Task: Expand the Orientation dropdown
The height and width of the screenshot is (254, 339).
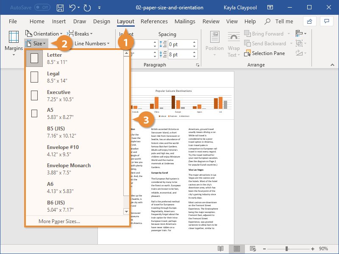Action: tap(43, 34)
